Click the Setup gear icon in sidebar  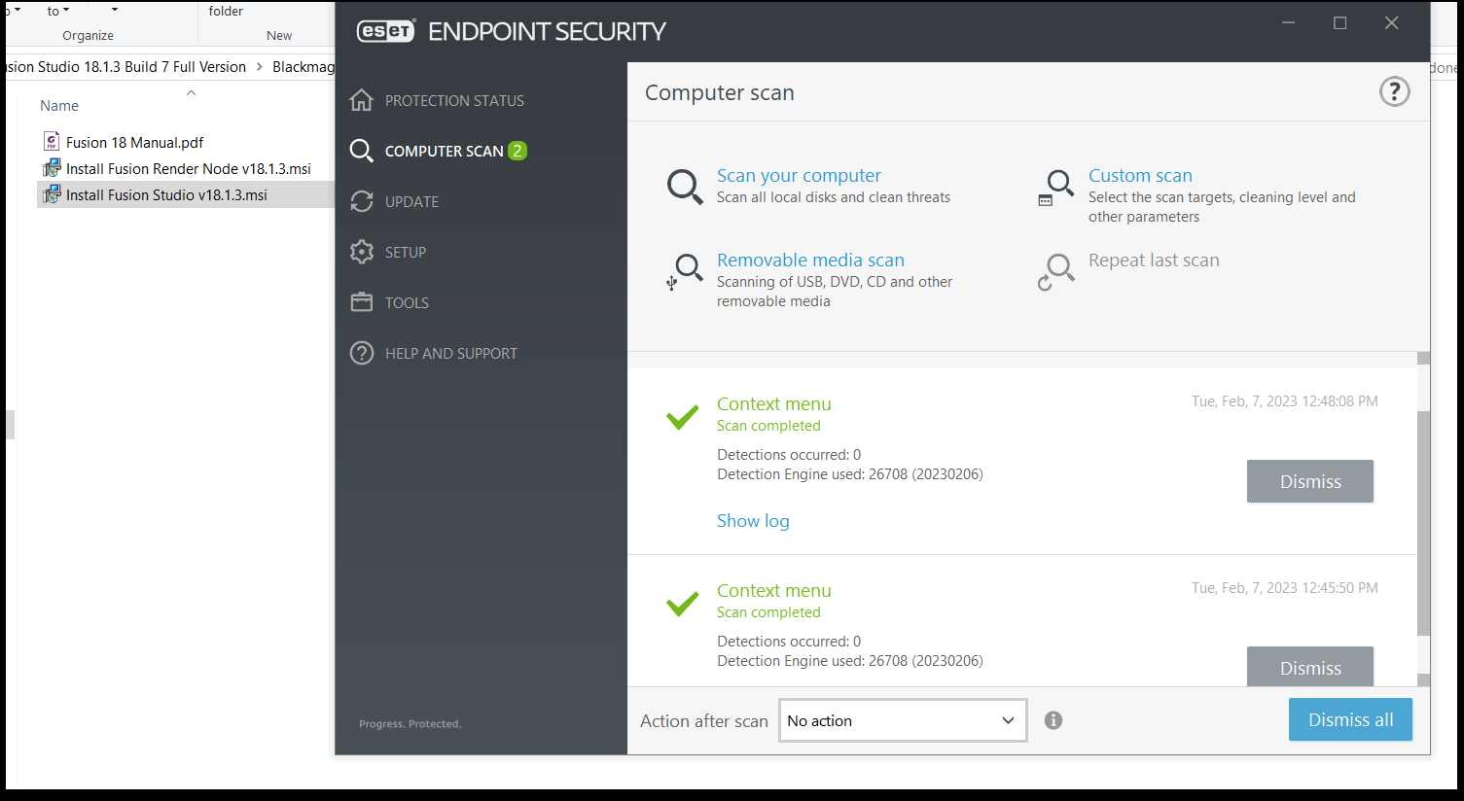point(362,252)
